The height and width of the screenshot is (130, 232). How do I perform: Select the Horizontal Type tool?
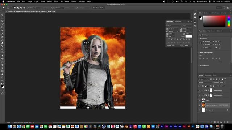pos(3,65)
